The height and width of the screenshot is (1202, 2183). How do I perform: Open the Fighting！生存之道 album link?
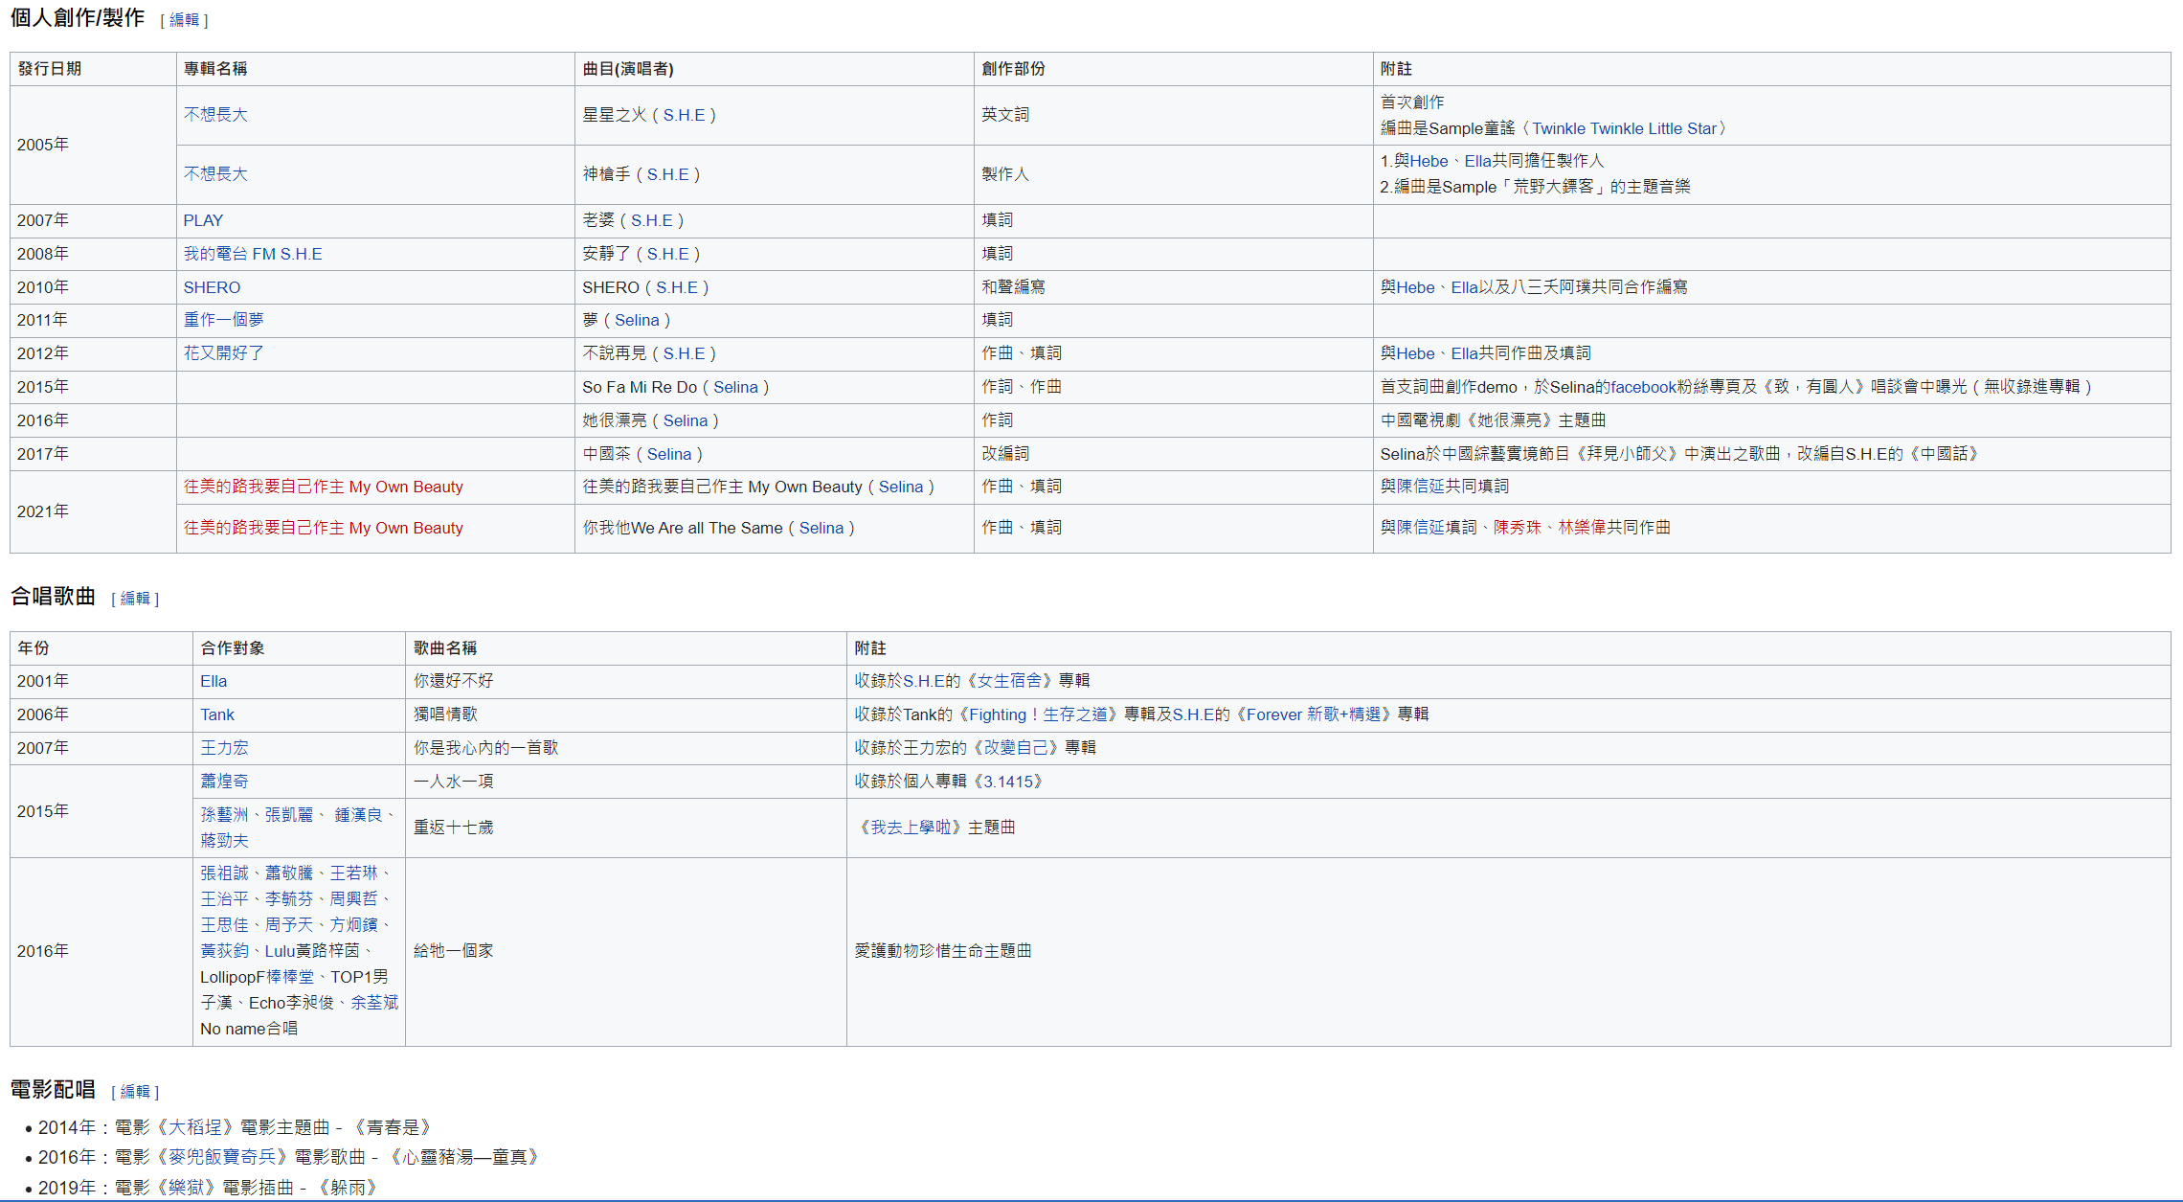[1038, 714]
